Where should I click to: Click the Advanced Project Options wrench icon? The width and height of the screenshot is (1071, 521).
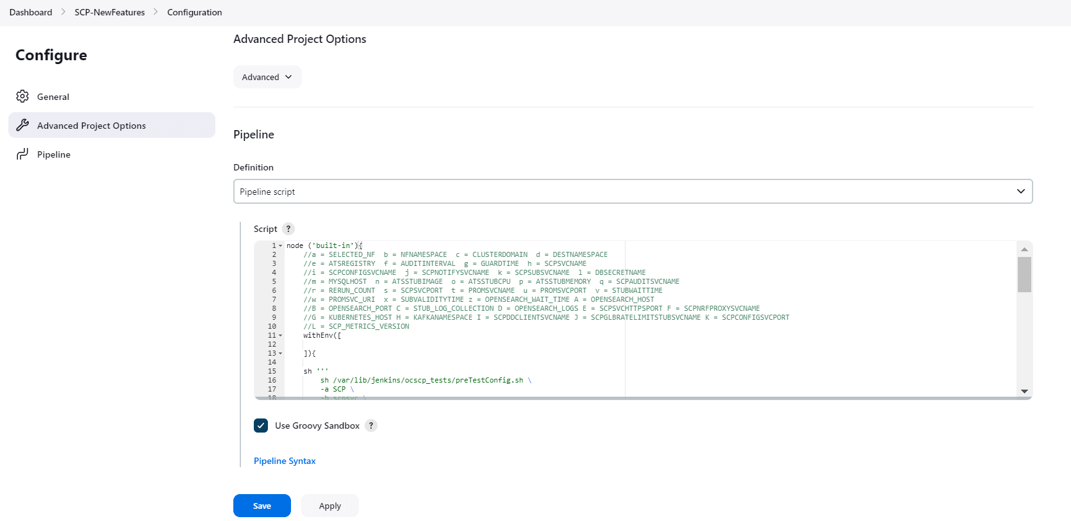point(22,125)
